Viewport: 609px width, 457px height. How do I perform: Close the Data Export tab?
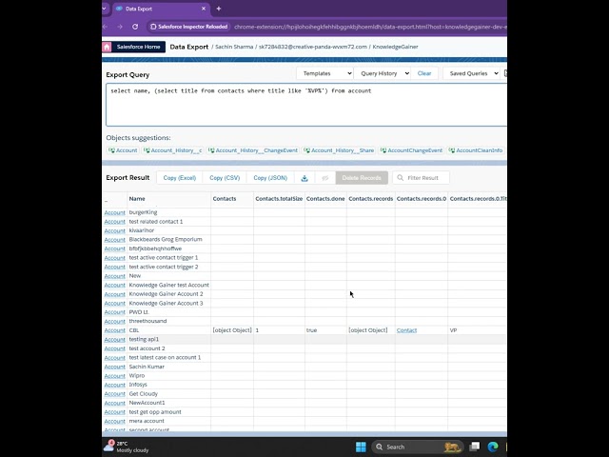204,9
